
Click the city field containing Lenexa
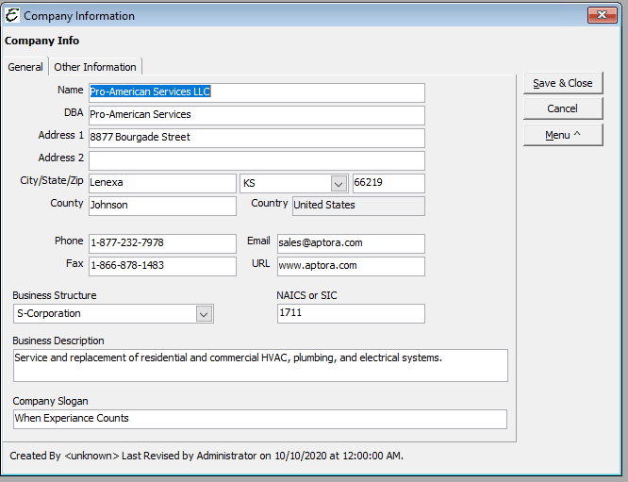click(x=162, y=183)
